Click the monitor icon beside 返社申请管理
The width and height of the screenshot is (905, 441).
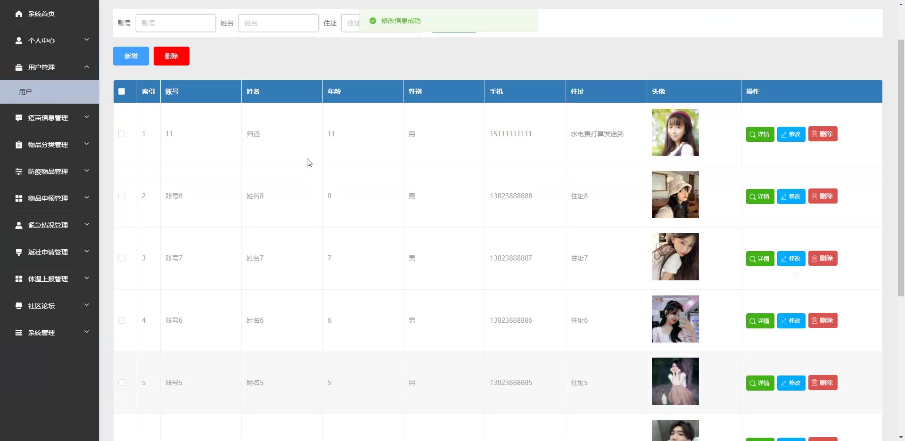tap(19, 252)
